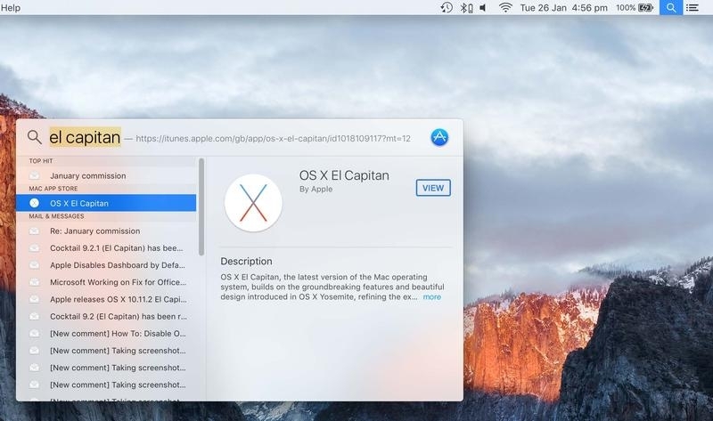
Task: Click mail icon next to top hit 'January commission'
Action: click(34, 175)
